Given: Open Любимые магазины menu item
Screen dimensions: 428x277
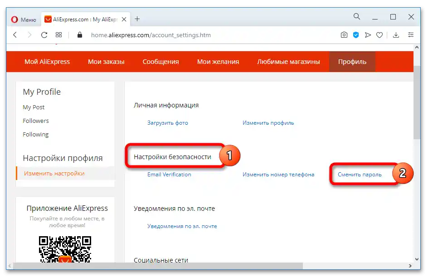Looking at the screenshot, I should (288, 62).
